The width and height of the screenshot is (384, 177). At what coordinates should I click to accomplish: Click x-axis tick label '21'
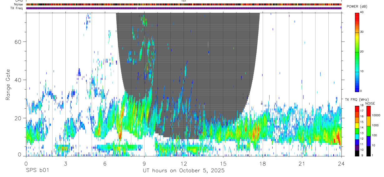pyautogui.click(x=302, y=164)
